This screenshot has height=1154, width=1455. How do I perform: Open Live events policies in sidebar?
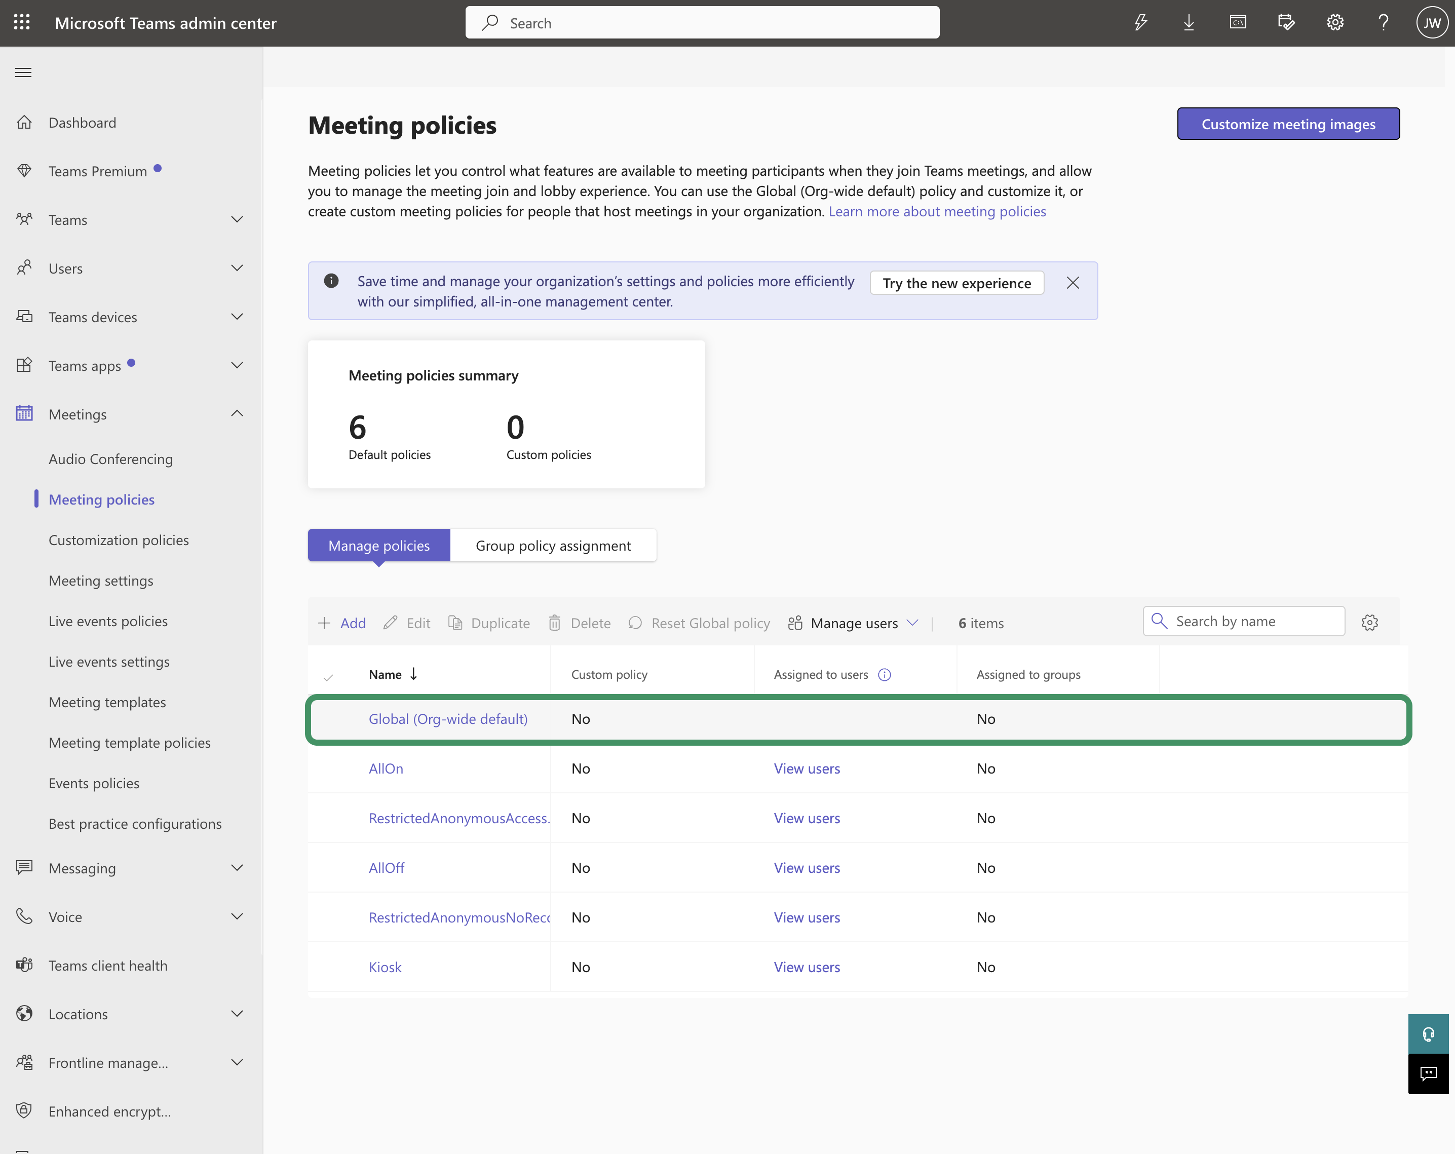(x=108, y=621)
